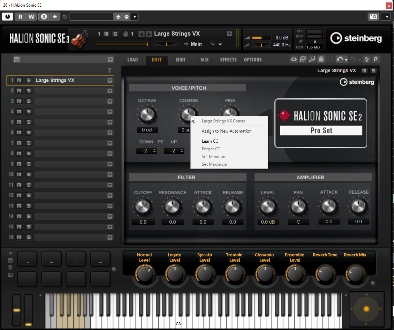Mute slot 1 Large Strings VX
The height and width of the screenshot is (330, 394).
[x=19, y=81]
